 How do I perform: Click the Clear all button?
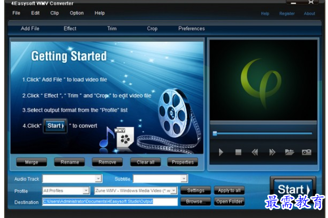coord(145,162)
